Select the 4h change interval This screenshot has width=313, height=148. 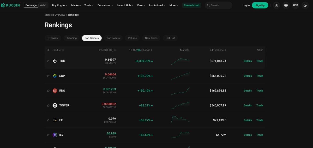(134, 50)
